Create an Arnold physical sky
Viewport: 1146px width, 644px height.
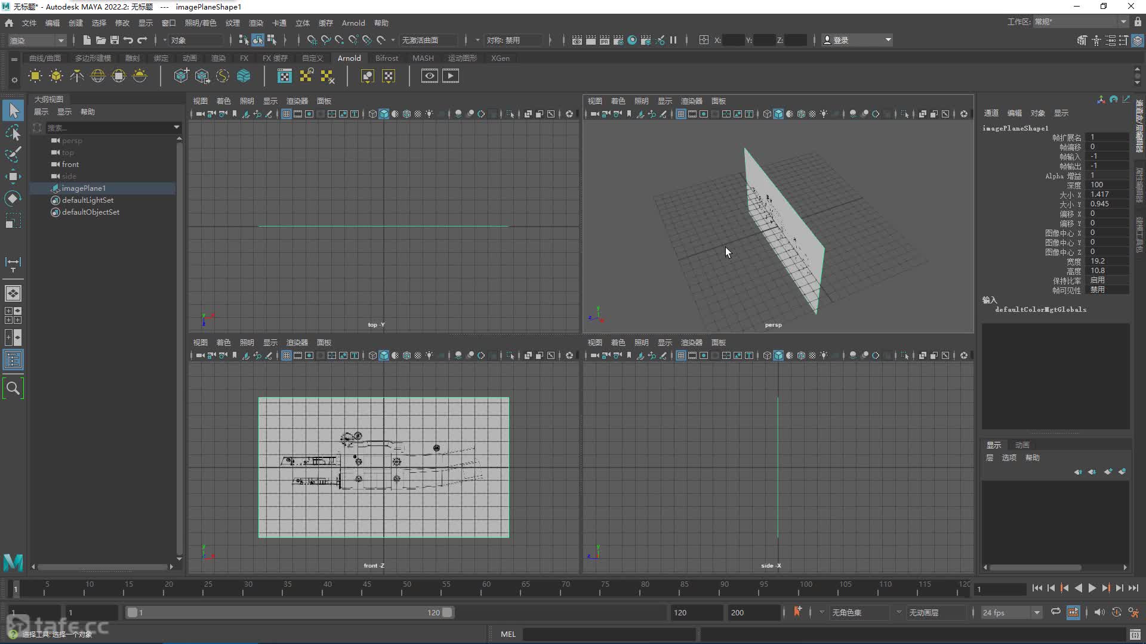click(x=140, y=76)
